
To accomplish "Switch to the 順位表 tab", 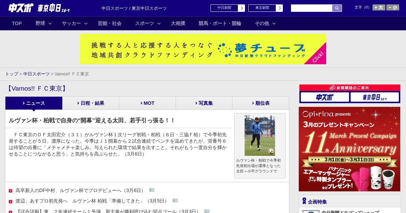I will (x=261, y=103).
